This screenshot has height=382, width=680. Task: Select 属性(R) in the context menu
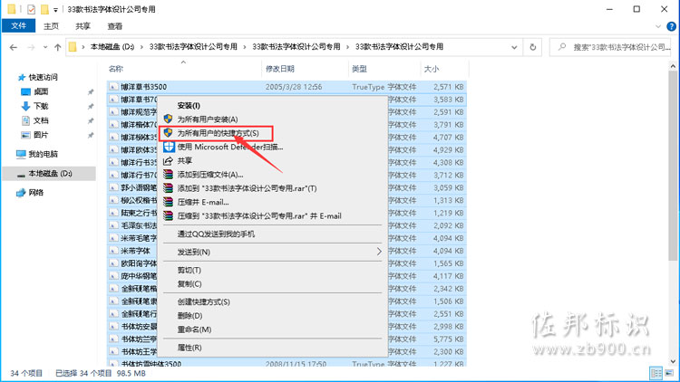(x=189, y=347)
